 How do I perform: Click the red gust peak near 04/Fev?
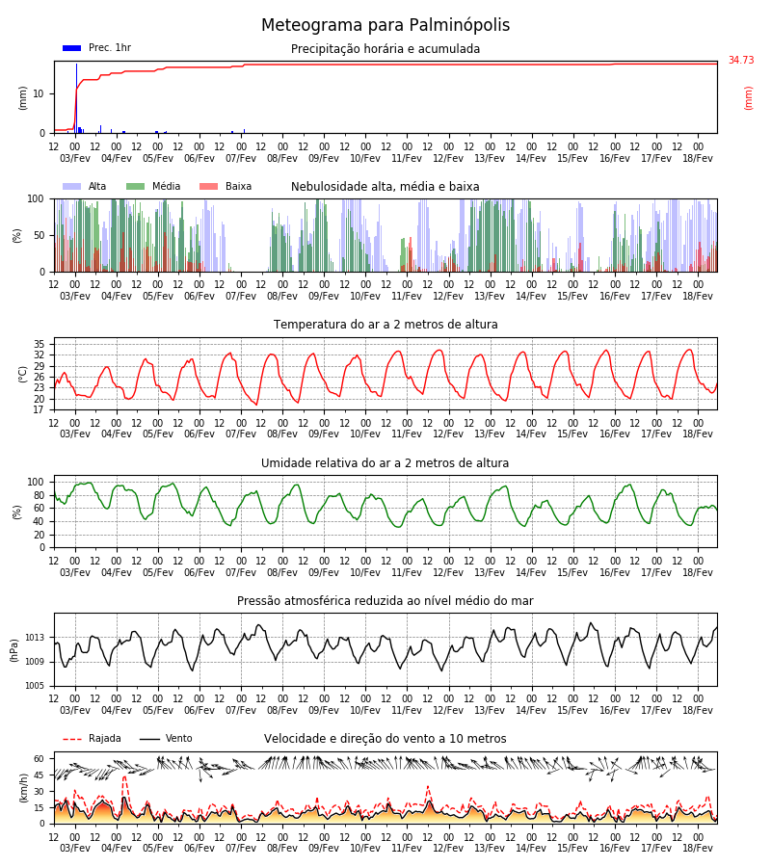click(124, 777)
